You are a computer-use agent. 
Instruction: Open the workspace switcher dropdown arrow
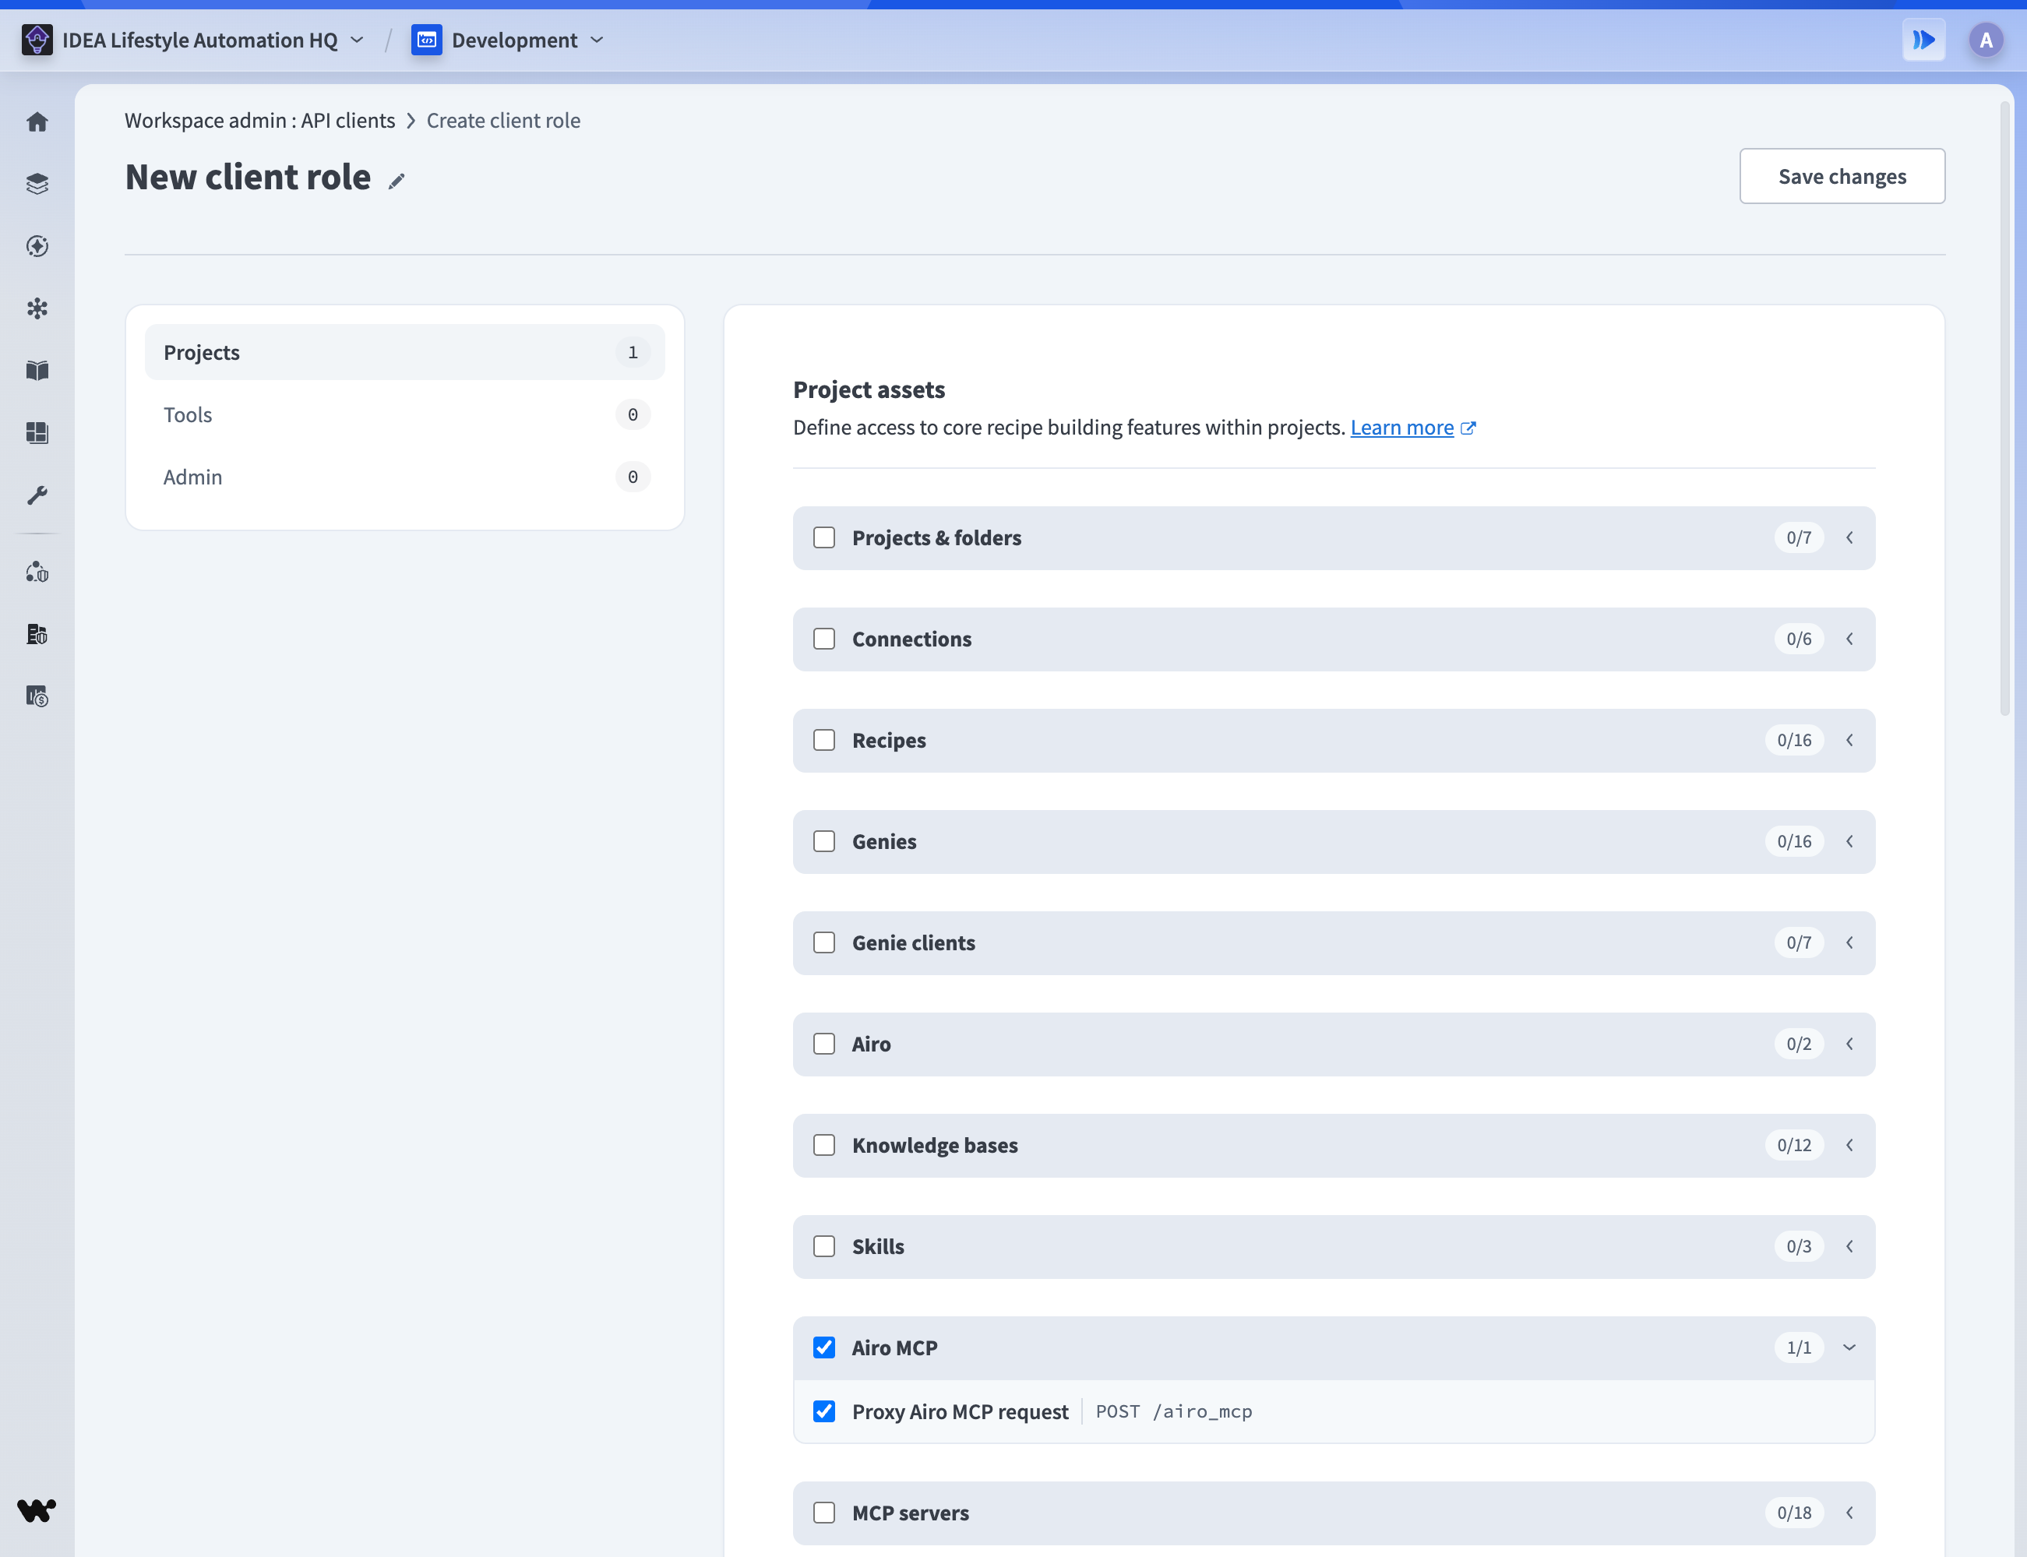point(358,40)
